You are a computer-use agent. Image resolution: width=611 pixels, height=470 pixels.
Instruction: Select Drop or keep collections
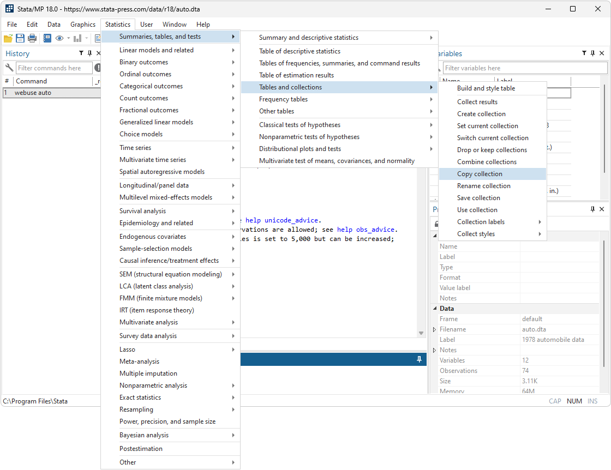click(493, 150)
